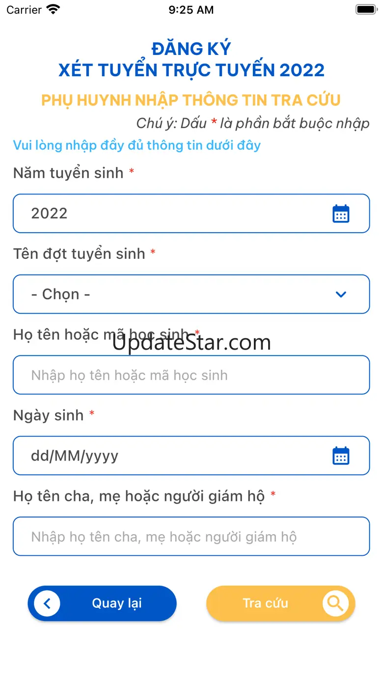Image resolution: width=383 pixels, height=681 pixels.
Task: Tap the Wi-Fi status icon
Action: click(x=53, y=9)
